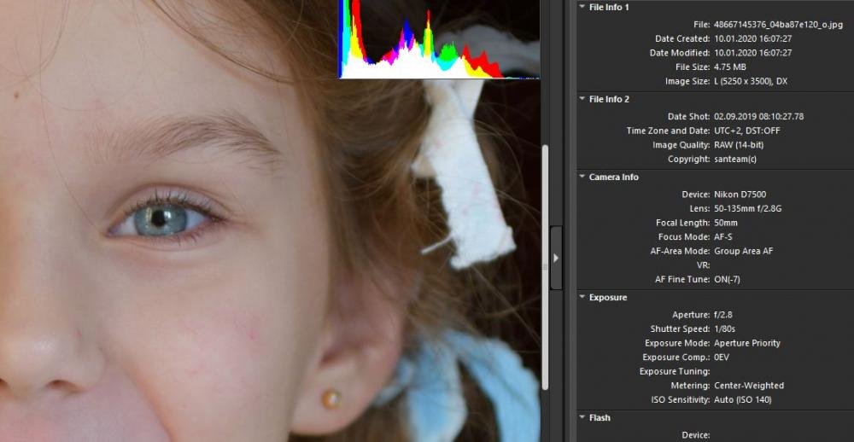Click the VR: label in Camera Info

point(703,265)
